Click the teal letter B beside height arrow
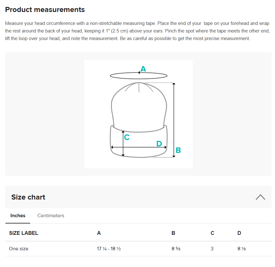This screenshot has width=275, height=267. (x=178, y=150)
